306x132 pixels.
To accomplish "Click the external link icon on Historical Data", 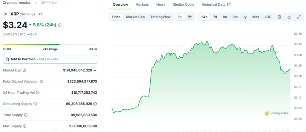I will (x=229, y=4).
